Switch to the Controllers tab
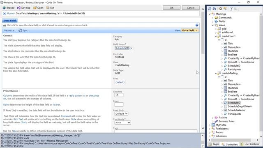This screenshot has height=148, width=263. (230, 144)
